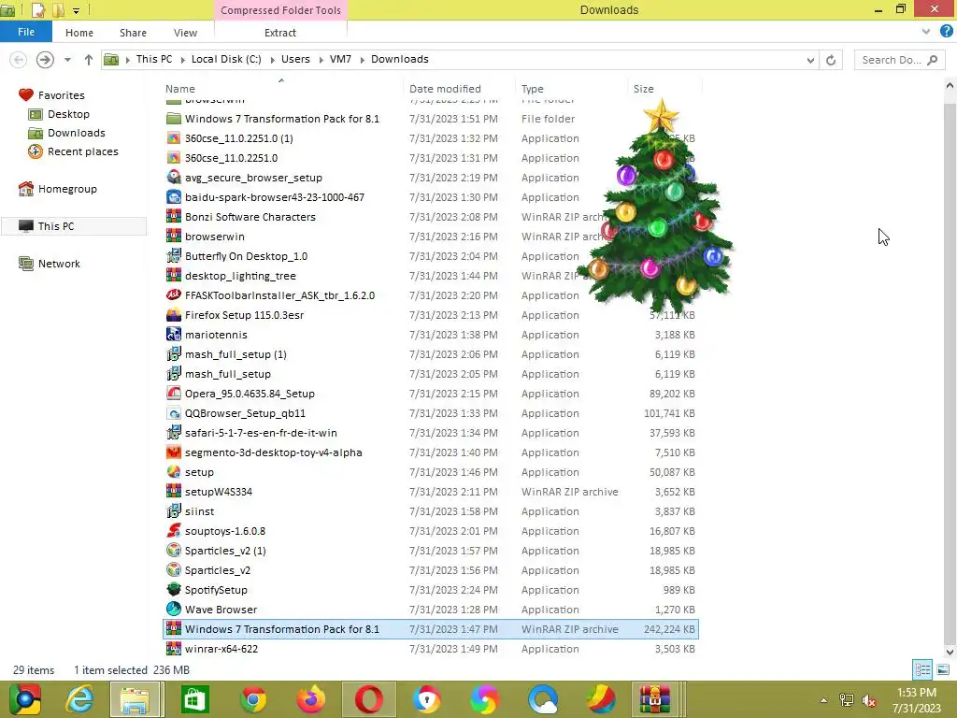Image resolution: width=957 pixels, height=718 pixels.
Task: Open the Help button
Action: pos(946,31)
